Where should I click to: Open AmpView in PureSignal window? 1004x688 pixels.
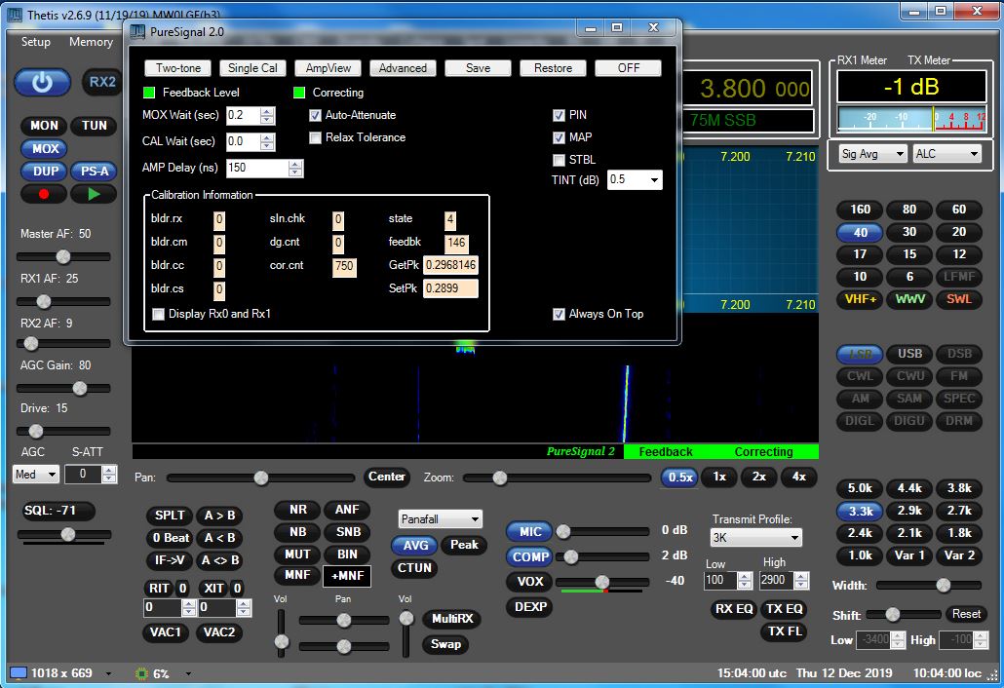(328, 68)
